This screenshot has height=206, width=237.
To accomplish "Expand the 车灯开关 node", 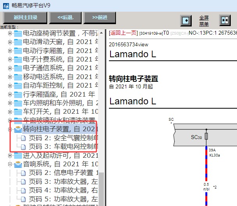I will (x=10, y=112).
